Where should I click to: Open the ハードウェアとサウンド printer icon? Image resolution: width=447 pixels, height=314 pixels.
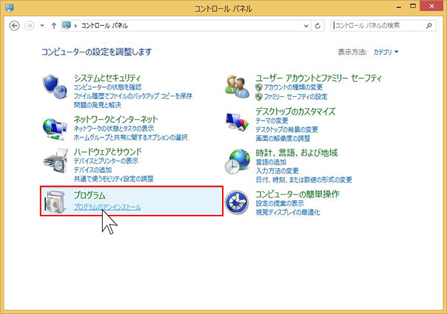pyautogui.click(x=56, y=160)
